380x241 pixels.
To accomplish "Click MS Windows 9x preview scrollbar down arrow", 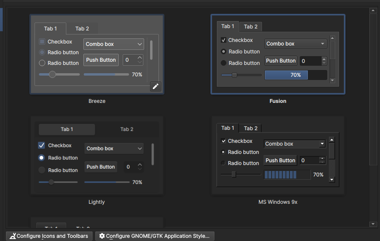I will click(332, 179).
